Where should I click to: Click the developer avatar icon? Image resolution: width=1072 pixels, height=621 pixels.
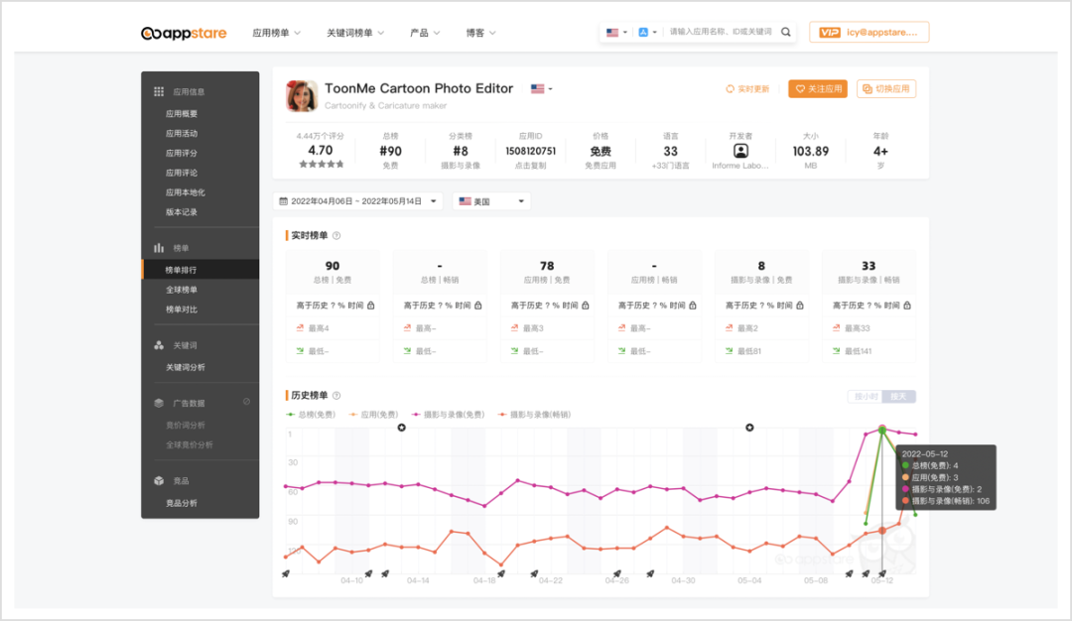click(x=740, y=151)
